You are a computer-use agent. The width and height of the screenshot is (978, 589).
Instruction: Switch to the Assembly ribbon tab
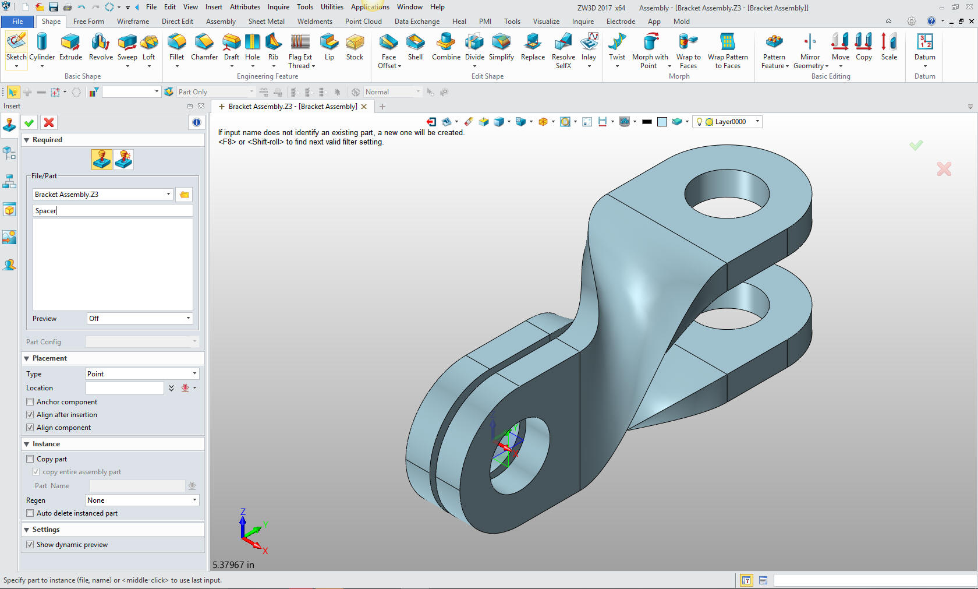click(x=221, y=22)
